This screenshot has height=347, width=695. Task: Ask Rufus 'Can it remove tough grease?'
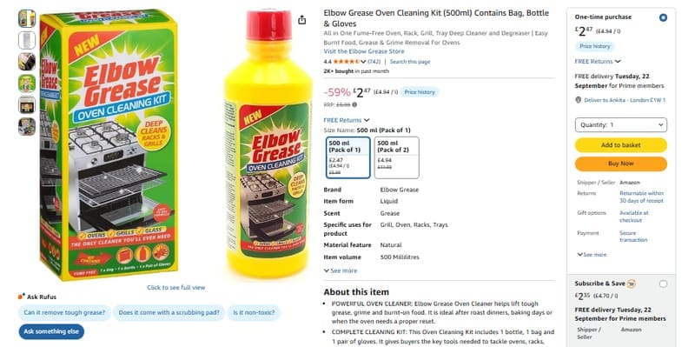click(64, 312)
